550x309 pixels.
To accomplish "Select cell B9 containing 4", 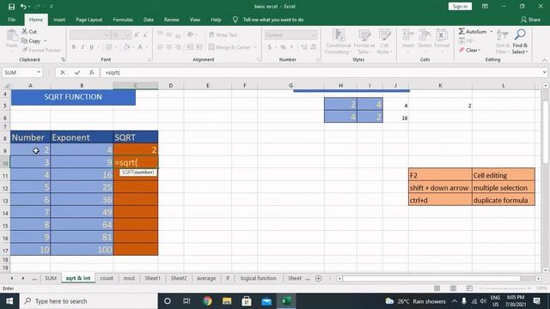I will pyautogui.click(x=82, y=150).
